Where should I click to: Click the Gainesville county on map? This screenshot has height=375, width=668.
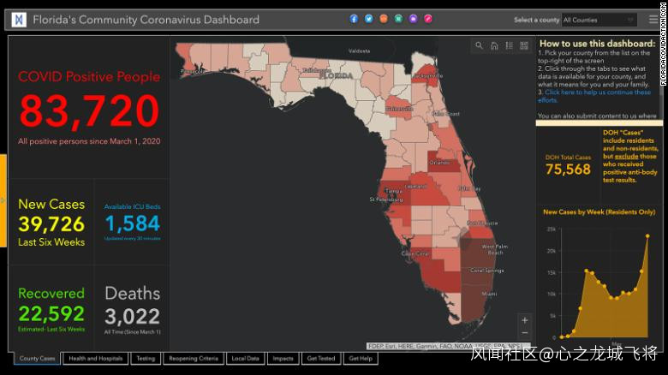pos(398,106)
